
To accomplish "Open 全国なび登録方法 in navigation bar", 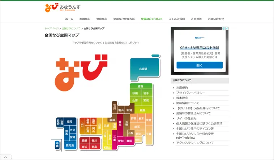I will coord(124,19).
